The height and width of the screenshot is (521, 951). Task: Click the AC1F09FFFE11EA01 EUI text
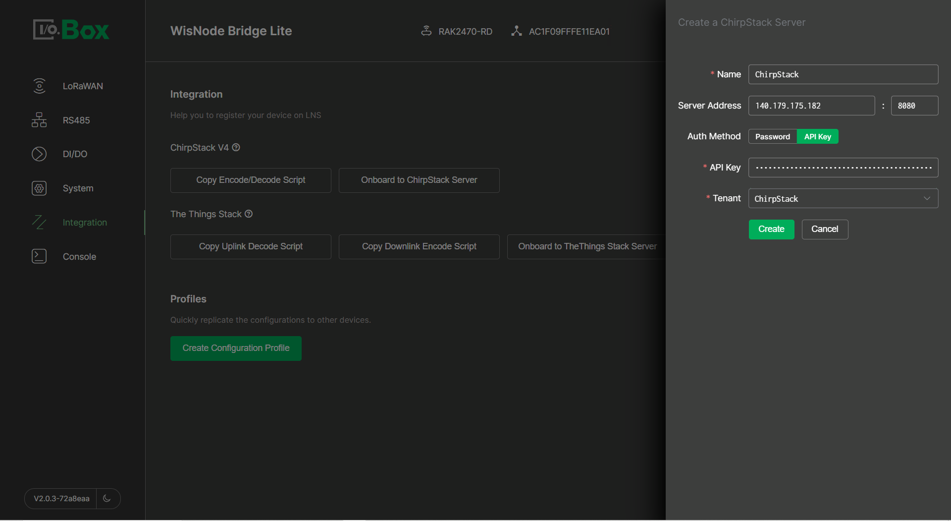point(569,31)
